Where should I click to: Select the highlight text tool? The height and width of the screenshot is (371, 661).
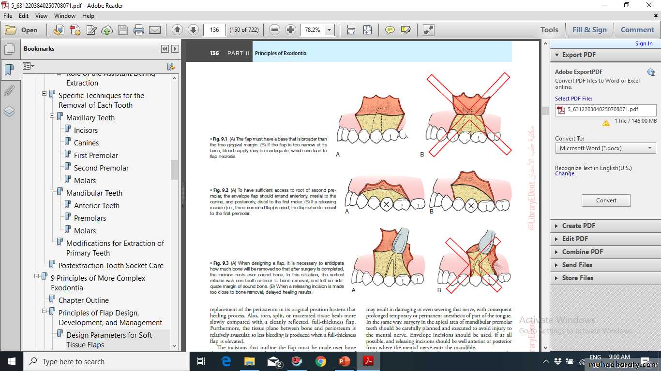click(406, 30)
